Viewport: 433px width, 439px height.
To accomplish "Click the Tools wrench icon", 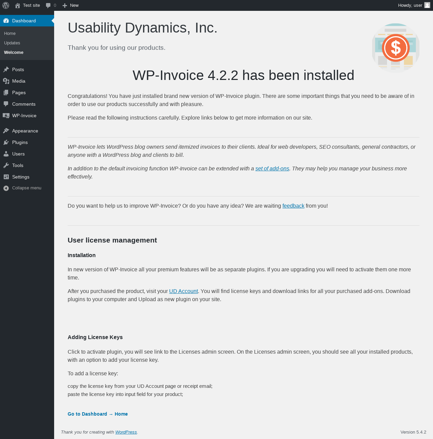I will 6,165.
